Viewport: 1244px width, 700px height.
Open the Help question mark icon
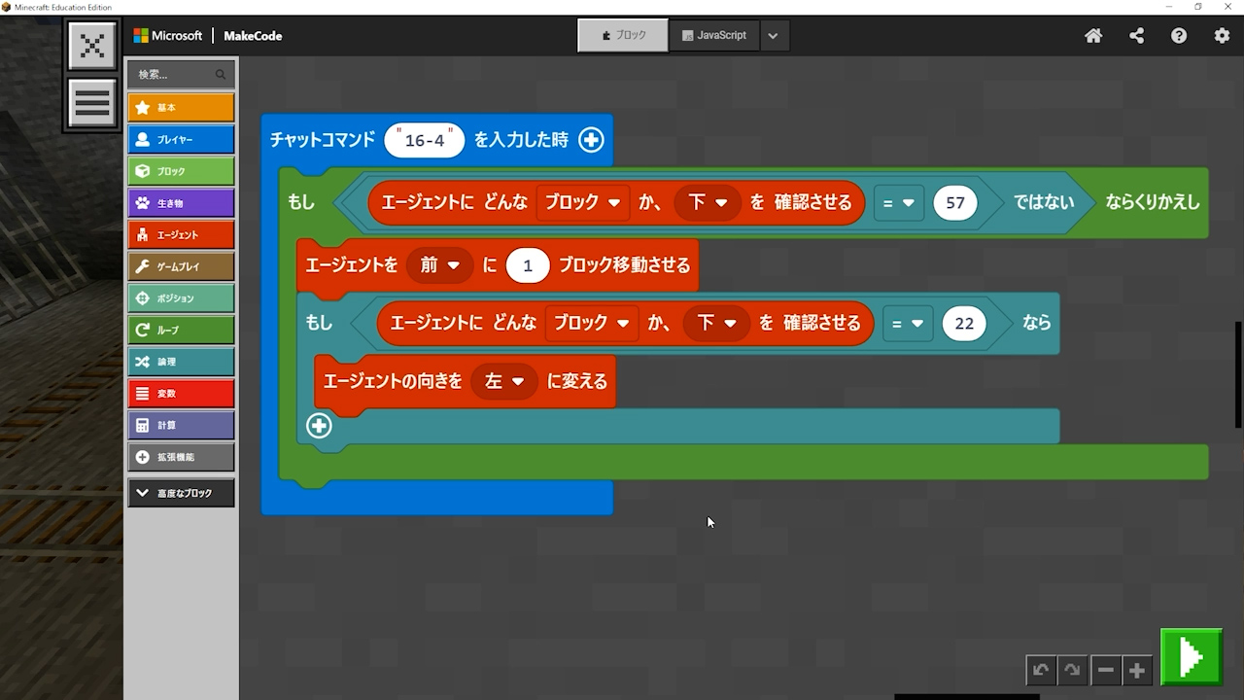(1179, 36)
